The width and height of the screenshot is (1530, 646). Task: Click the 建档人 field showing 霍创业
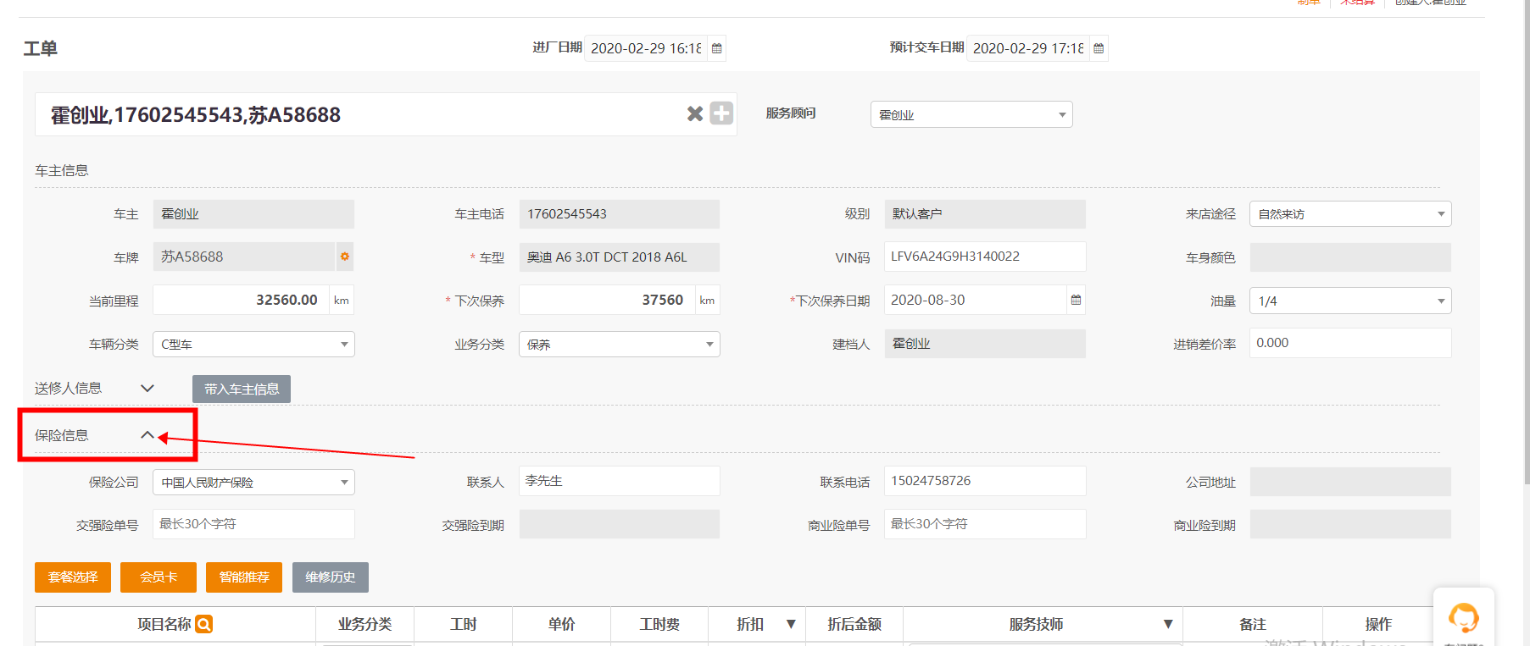coord(985,344)
